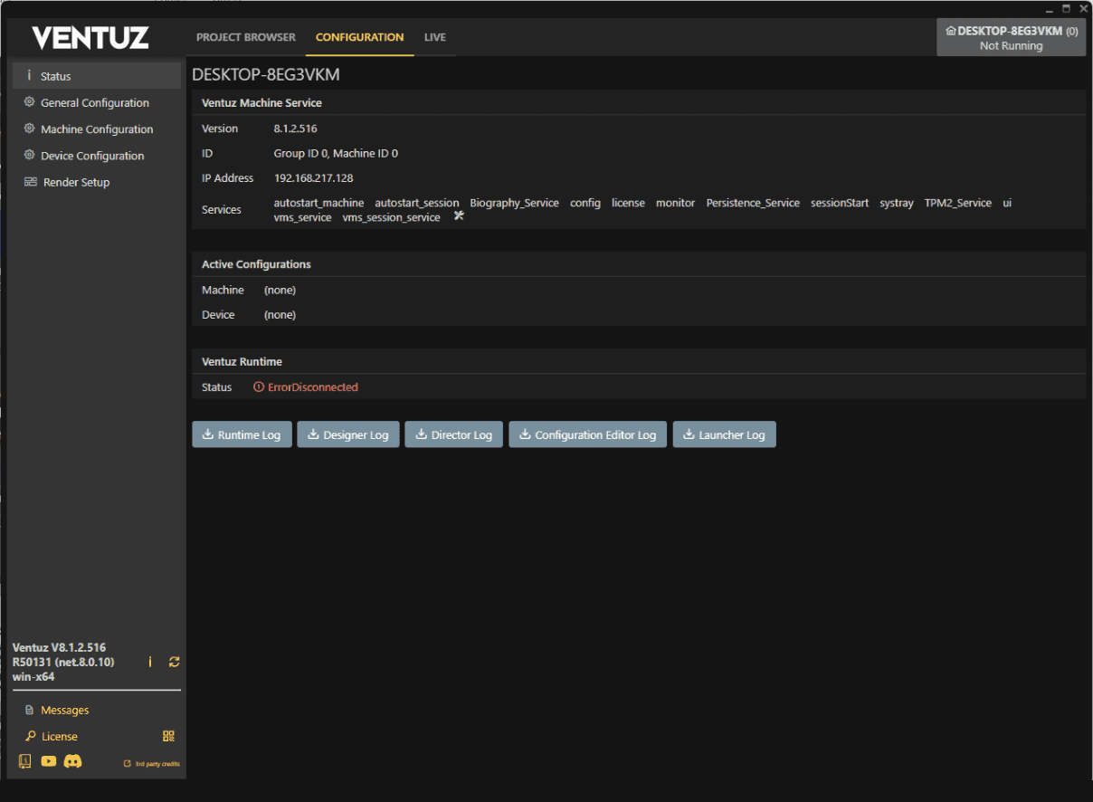Download the Configuration Editor Log
This screenshot has width=1093, height=802.
point(587,434)
